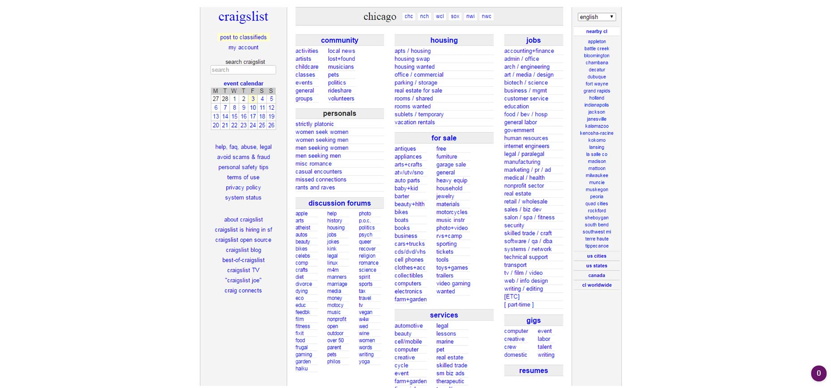Expand the cl worldwide list
Screen dimensions: 831x388
click(x=596, y=285)
